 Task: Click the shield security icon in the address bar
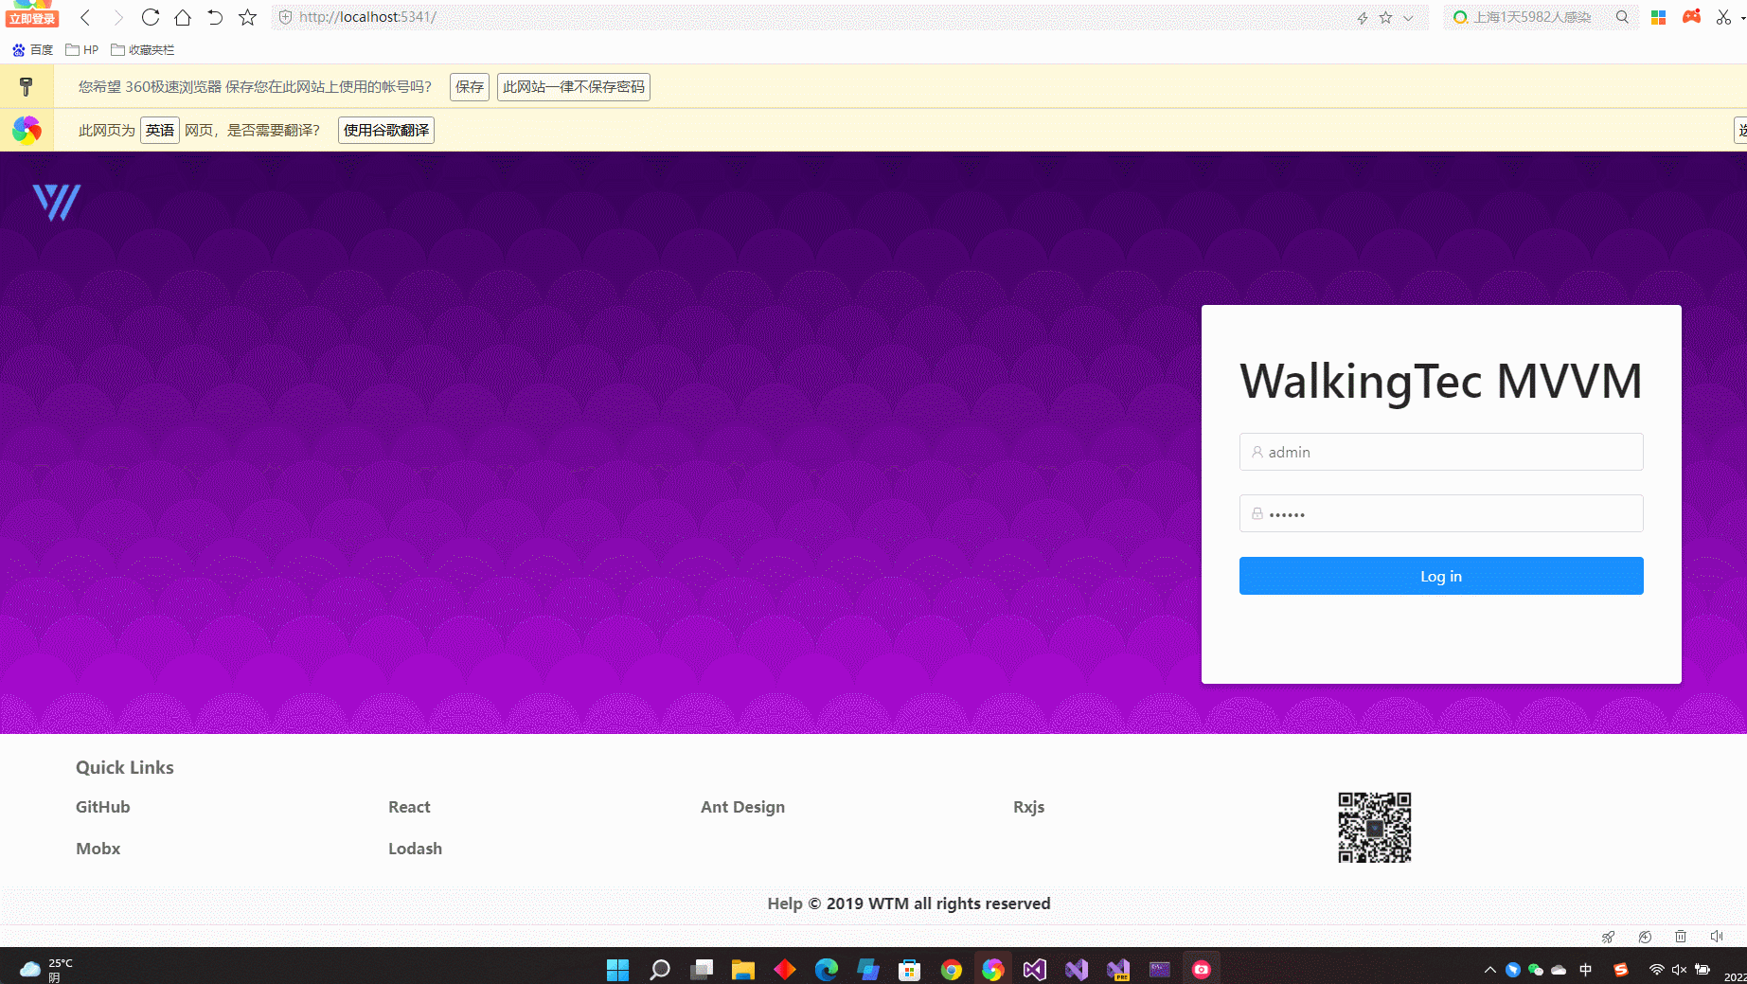point(285,17)
